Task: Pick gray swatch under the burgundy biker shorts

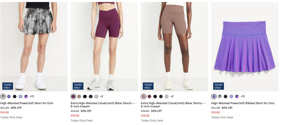Action: pos(96,96)
